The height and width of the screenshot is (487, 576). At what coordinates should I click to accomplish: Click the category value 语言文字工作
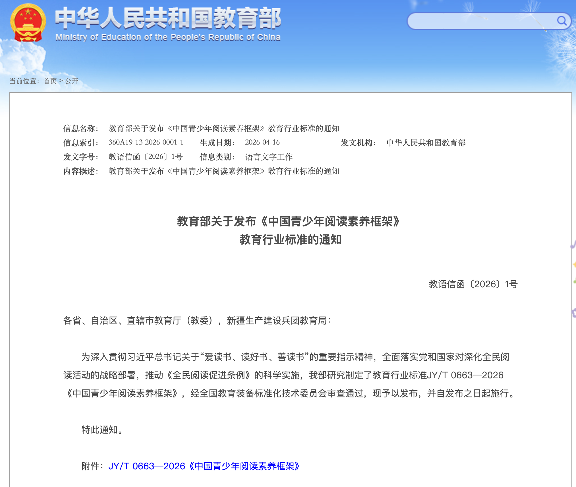tap(269, 157)
